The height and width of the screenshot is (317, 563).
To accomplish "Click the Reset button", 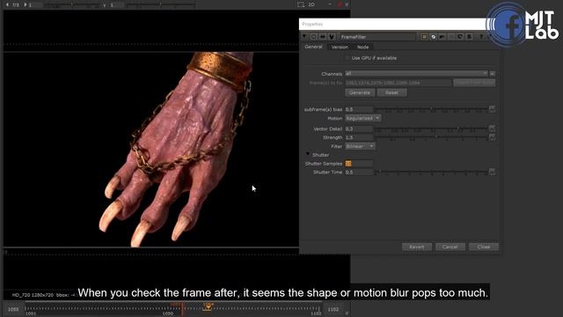I will point(391,92).
